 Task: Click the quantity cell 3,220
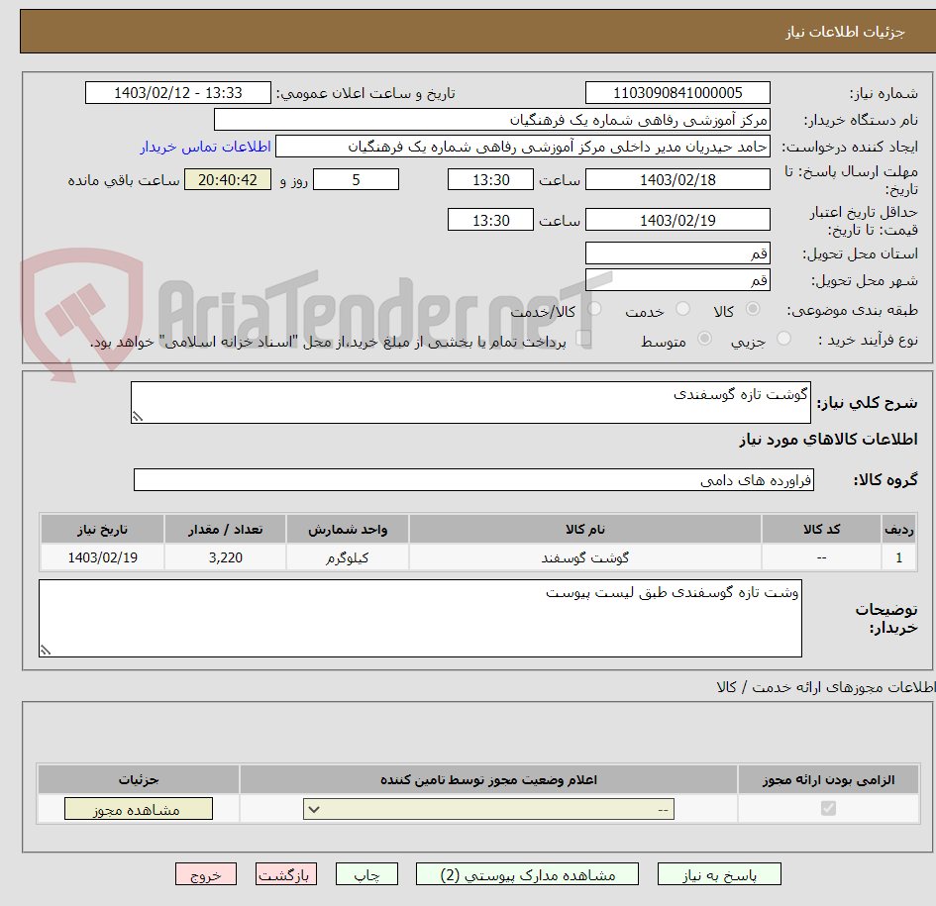coord(225,558)
